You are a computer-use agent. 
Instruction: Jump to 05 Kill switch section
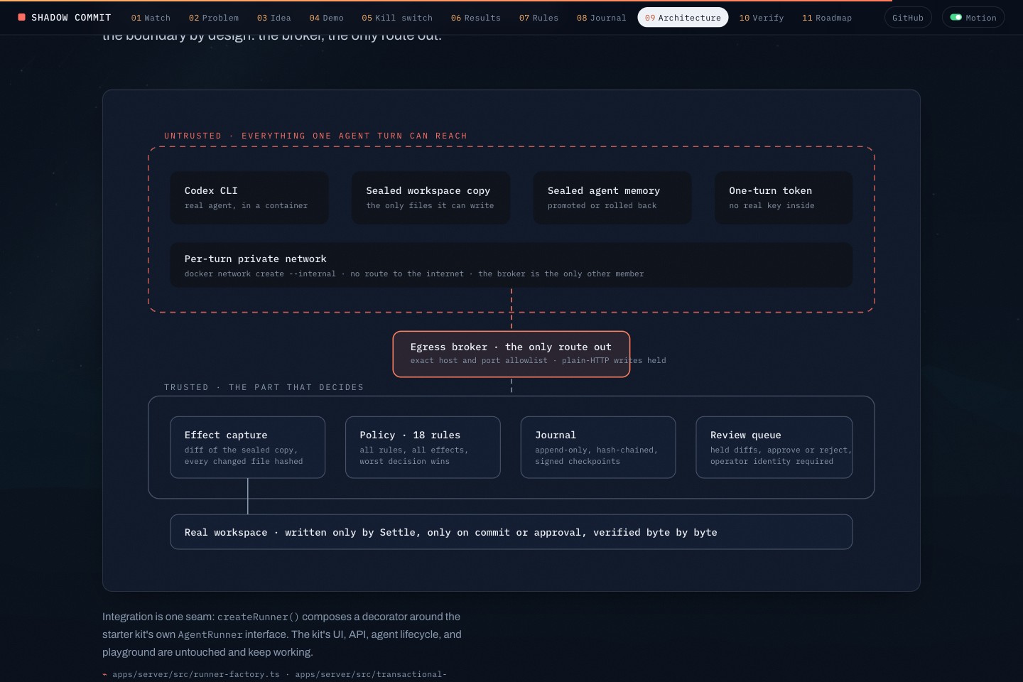pyautogui.click(x=397, y=18)
